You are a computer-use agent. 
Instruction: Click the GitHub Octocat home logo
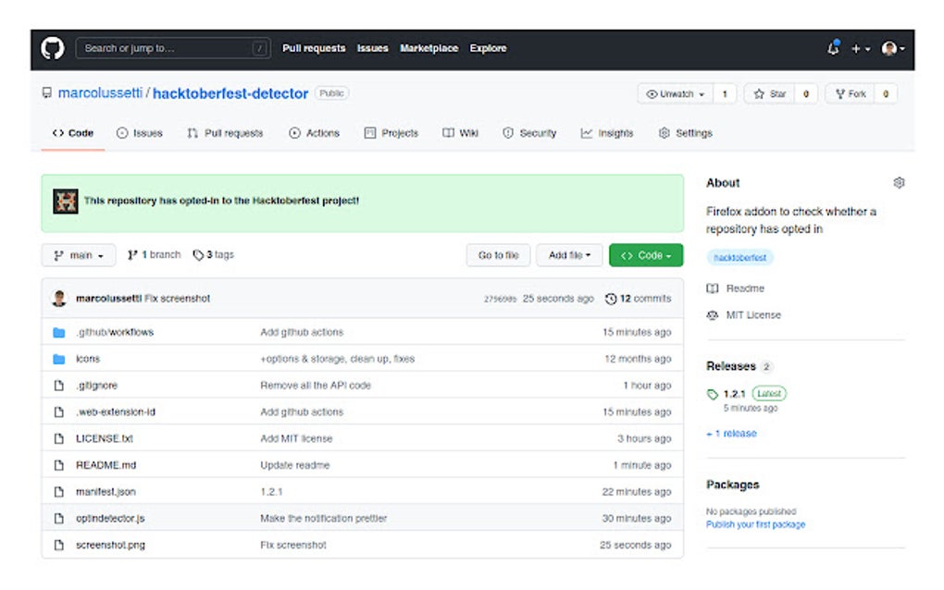52,48
